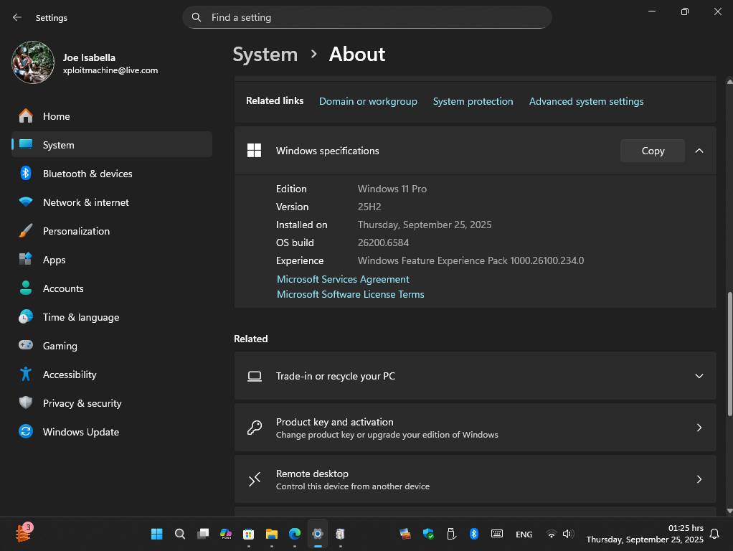Open the notification bell
733x551 pixels.
pos(714,534)
